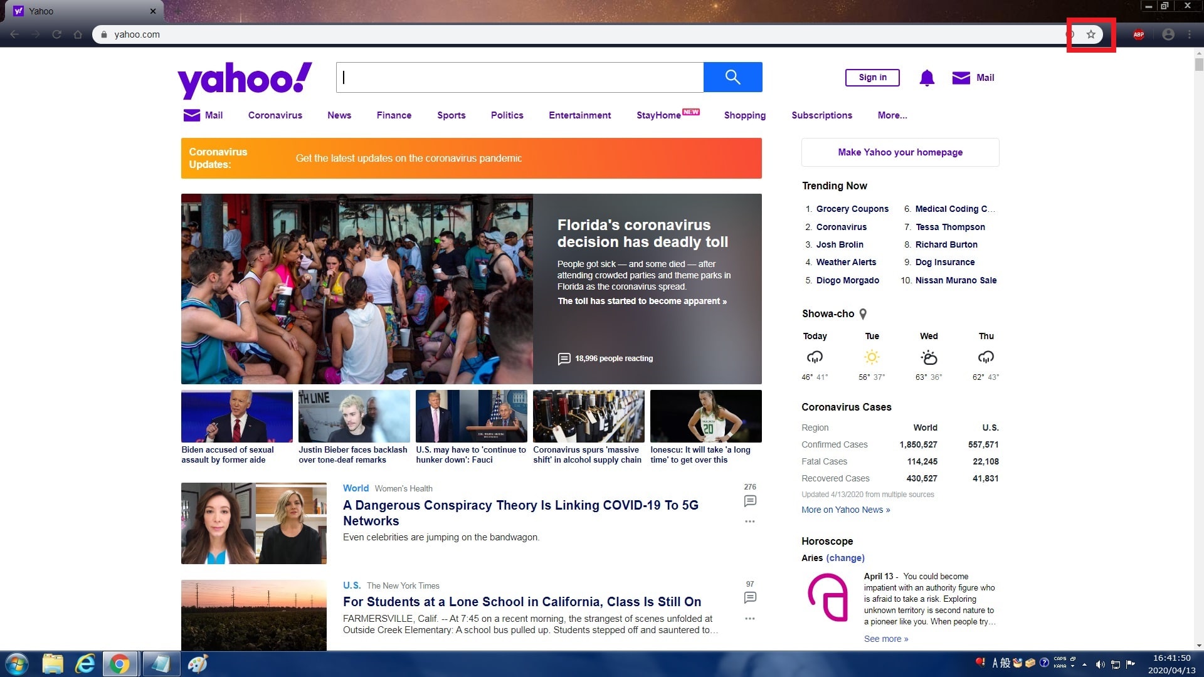Click the site lock icon in address bar

104,34
